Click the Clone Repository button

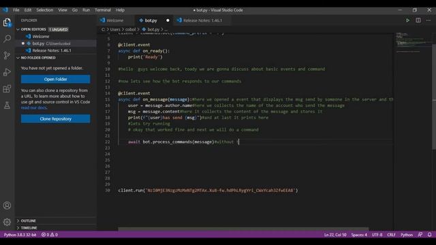tap(55, 119)
